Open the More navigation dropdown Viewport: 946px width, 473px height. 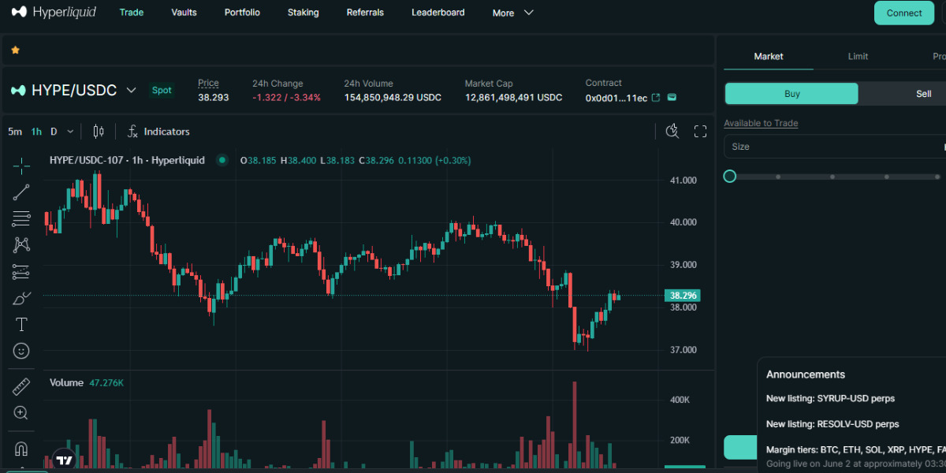512,13
